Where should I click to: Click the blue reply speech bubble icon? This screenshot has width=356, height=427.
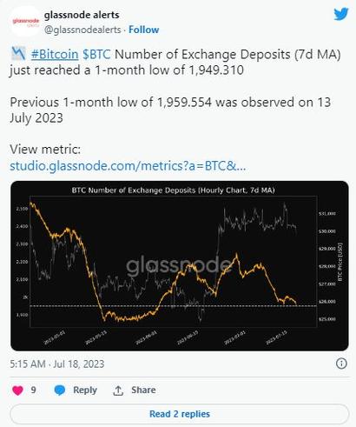tap(60, 390)
